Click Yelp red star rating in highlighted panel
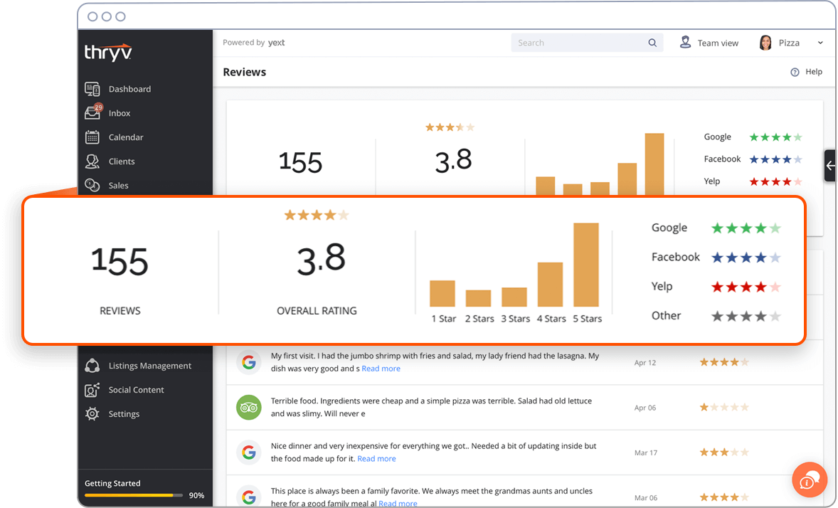Screen dimensions: 838x508 (746, 287)
